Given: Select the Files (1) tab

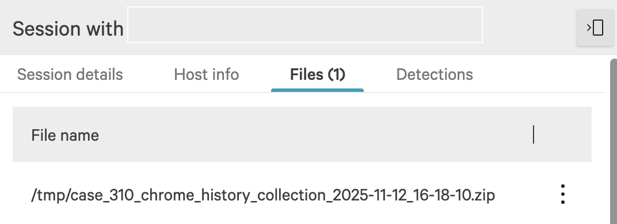Looking at the screenshot, I should [x=317, y=74].
